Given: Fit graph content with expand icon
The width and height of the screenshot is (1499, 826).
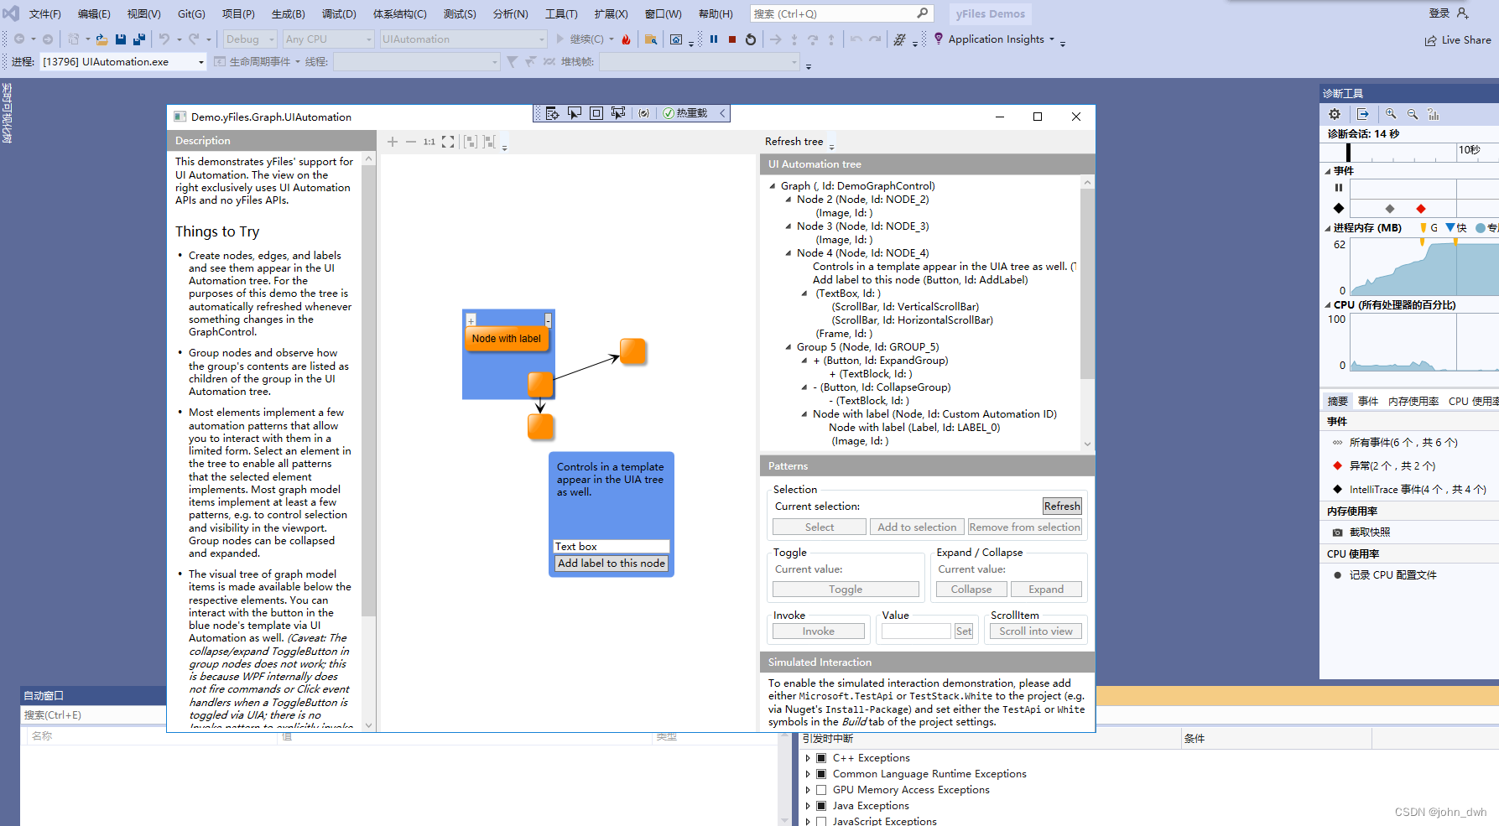Looking at the screenshot, I should (x=448, y=142).
